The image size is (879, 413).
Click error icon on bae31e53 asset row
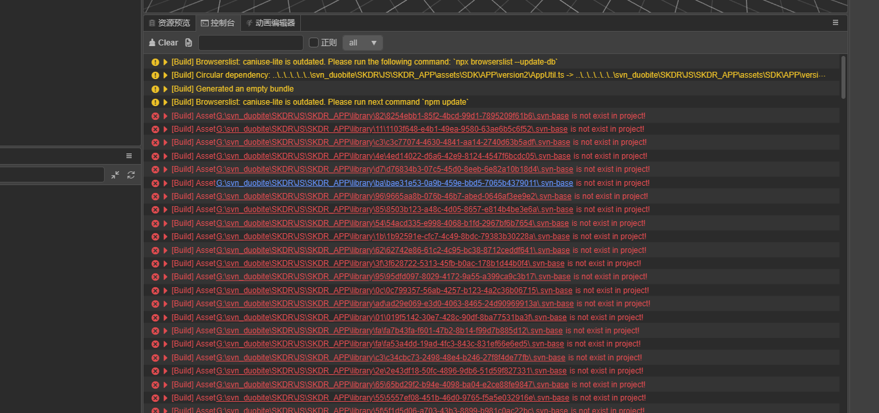point(155,183)
